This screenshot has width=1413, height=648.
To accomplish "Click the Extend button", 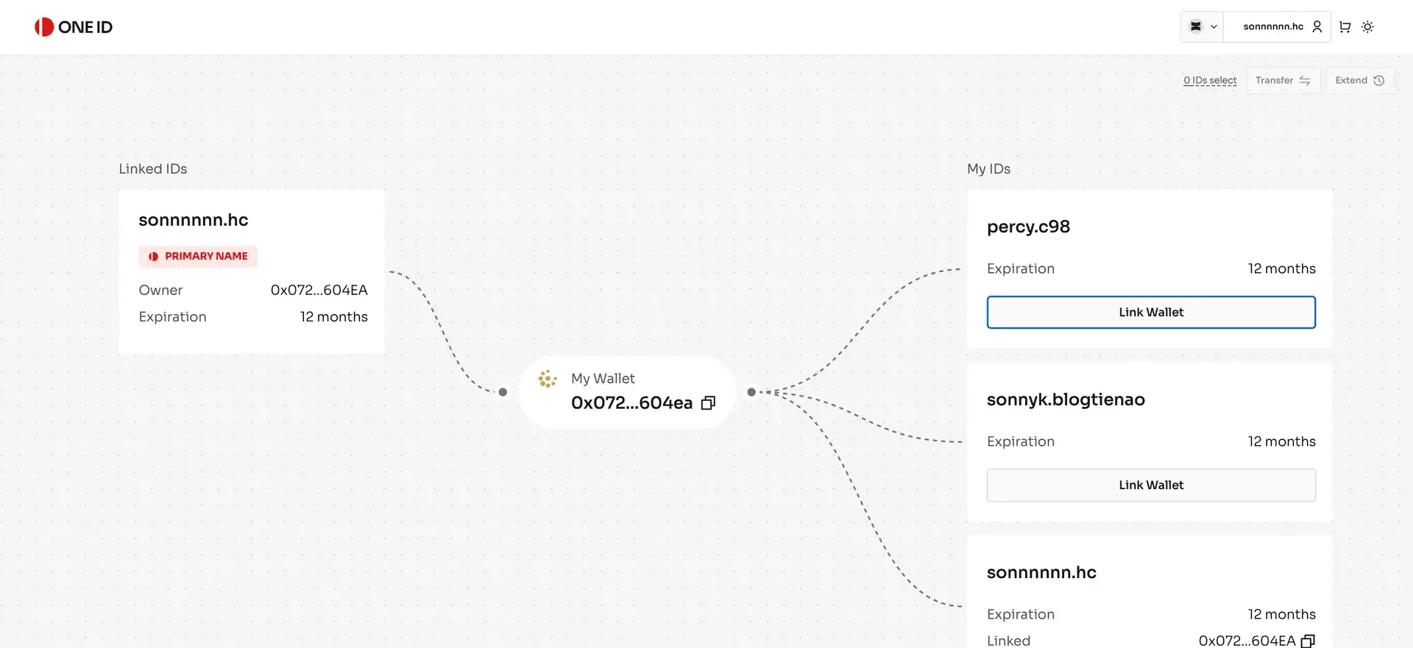I will coord(1359,80).
